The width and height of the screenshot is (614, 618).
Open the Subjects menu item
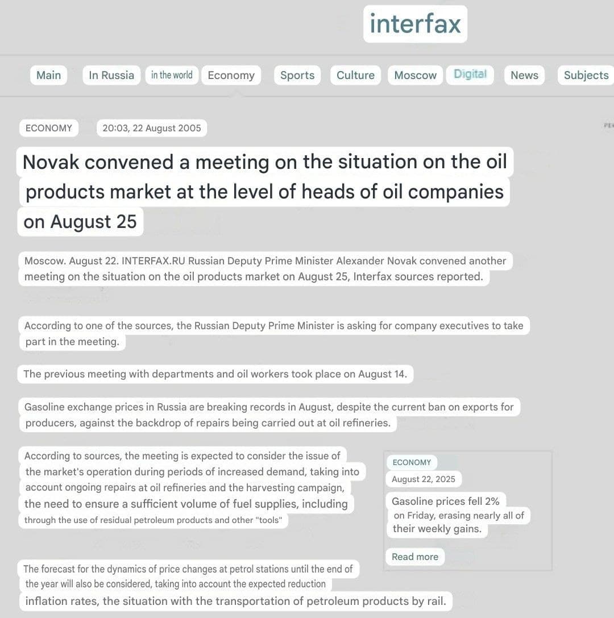click(586, 75)
